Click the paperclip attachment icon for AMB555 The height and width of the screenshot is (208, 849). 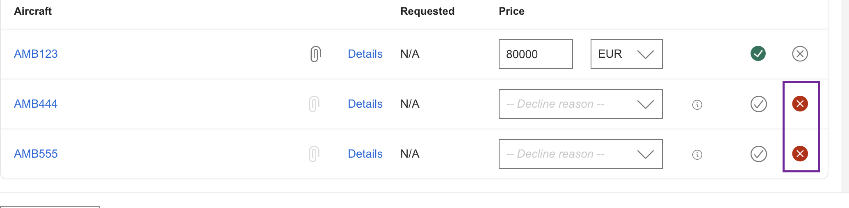tap(314, 154)
